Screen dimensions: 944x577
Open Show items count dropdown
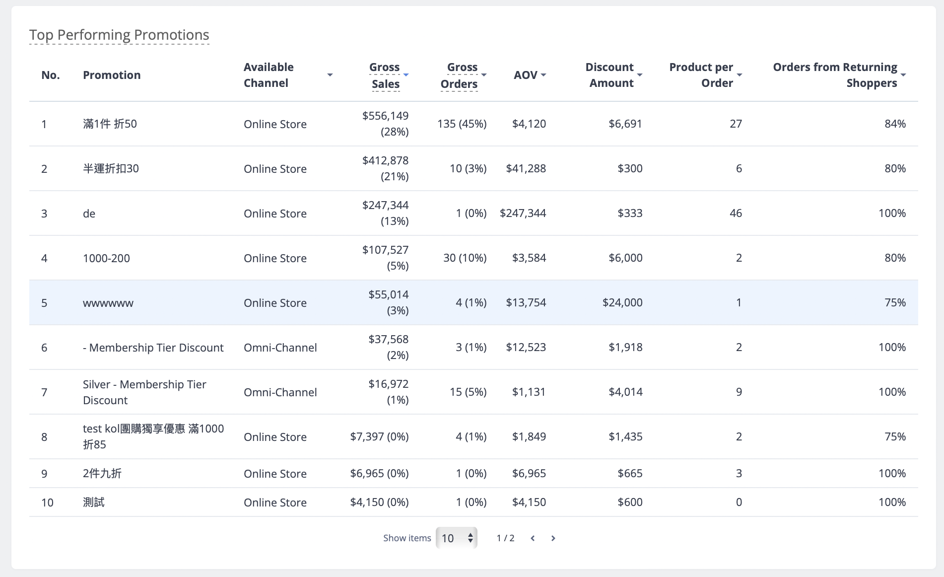457,538
